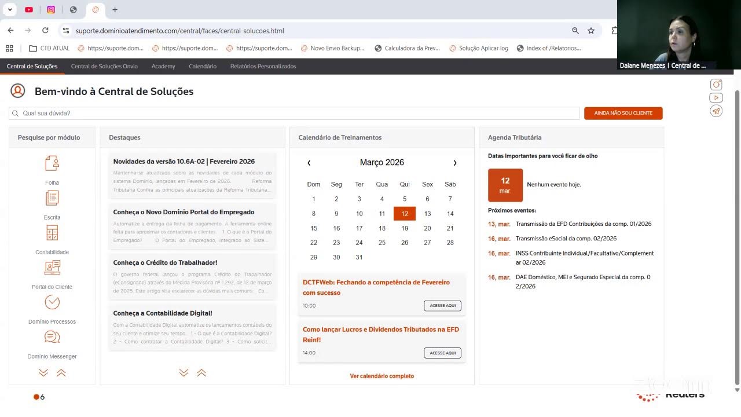
Task: Open a new browser tab
Action: [x=115, y=10]
